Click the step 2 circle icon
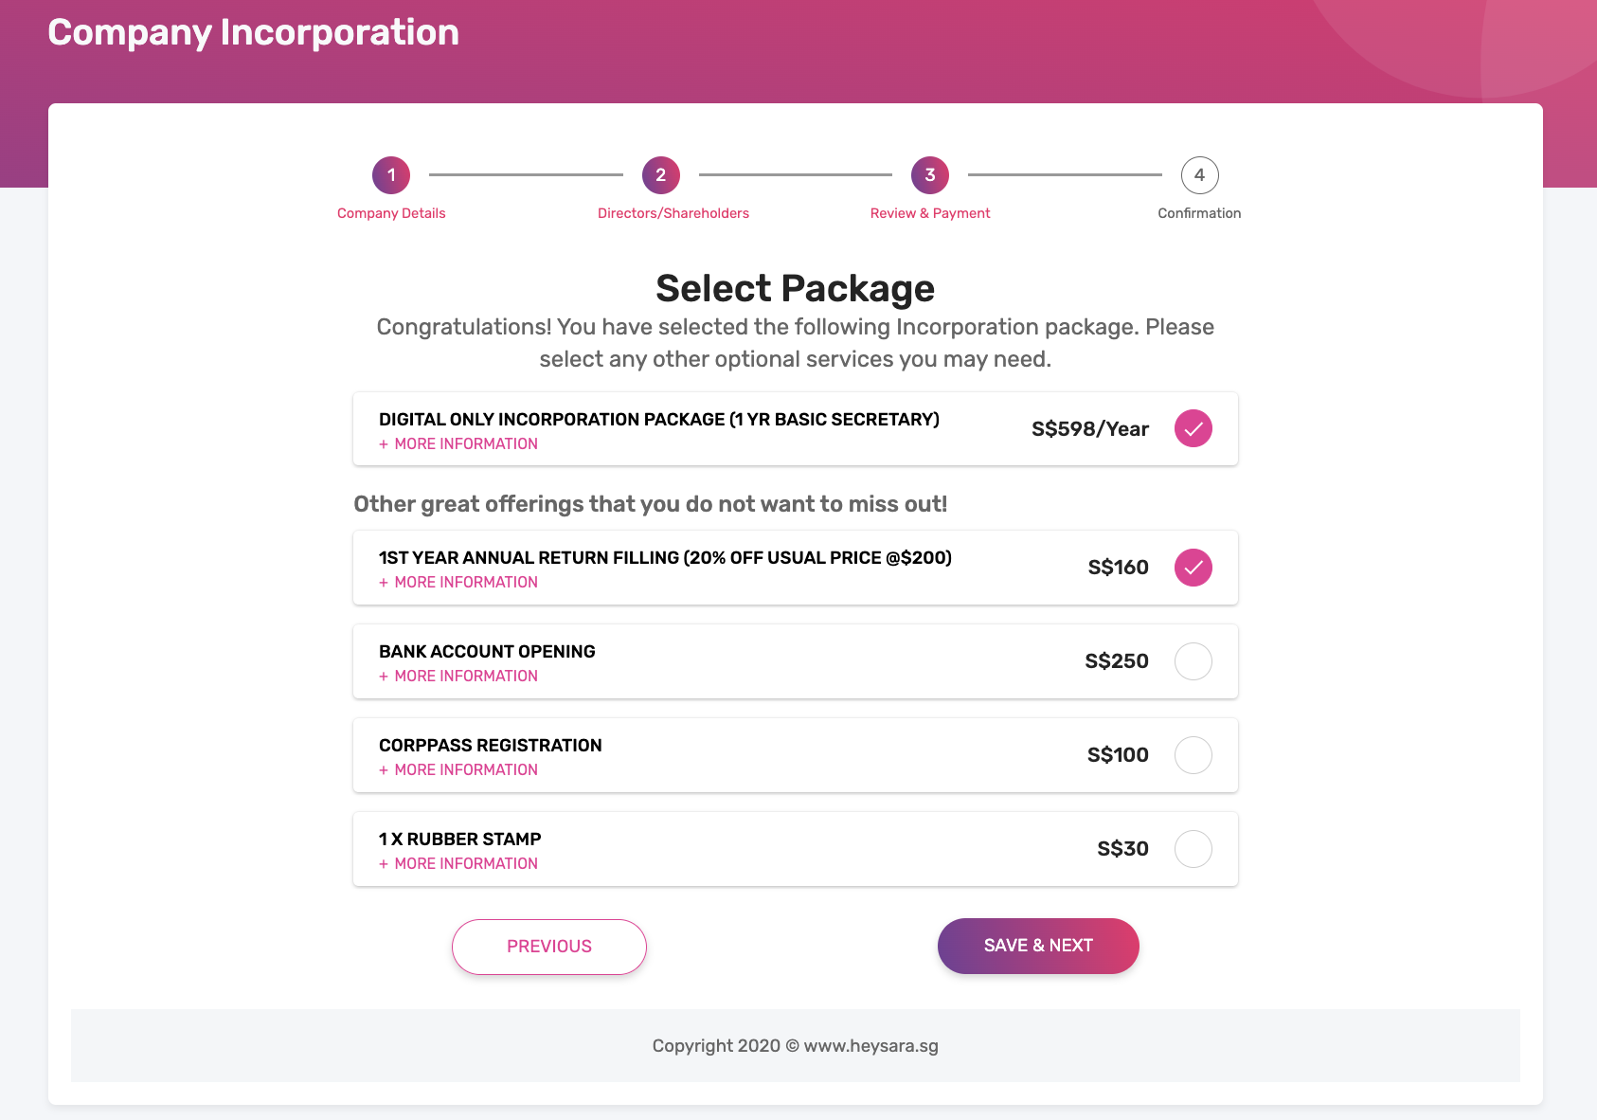The image size is (1597, 1120). [x=661, y=175]
